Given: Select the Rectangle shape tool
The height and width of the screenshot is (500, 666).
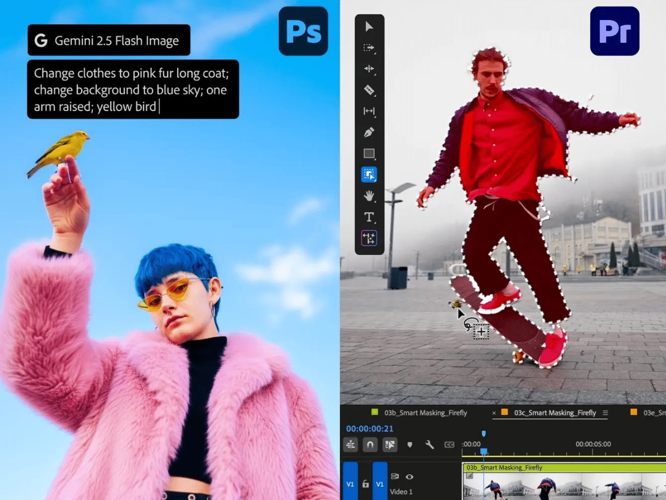Looking at the screenshot, I should point(369,153).
